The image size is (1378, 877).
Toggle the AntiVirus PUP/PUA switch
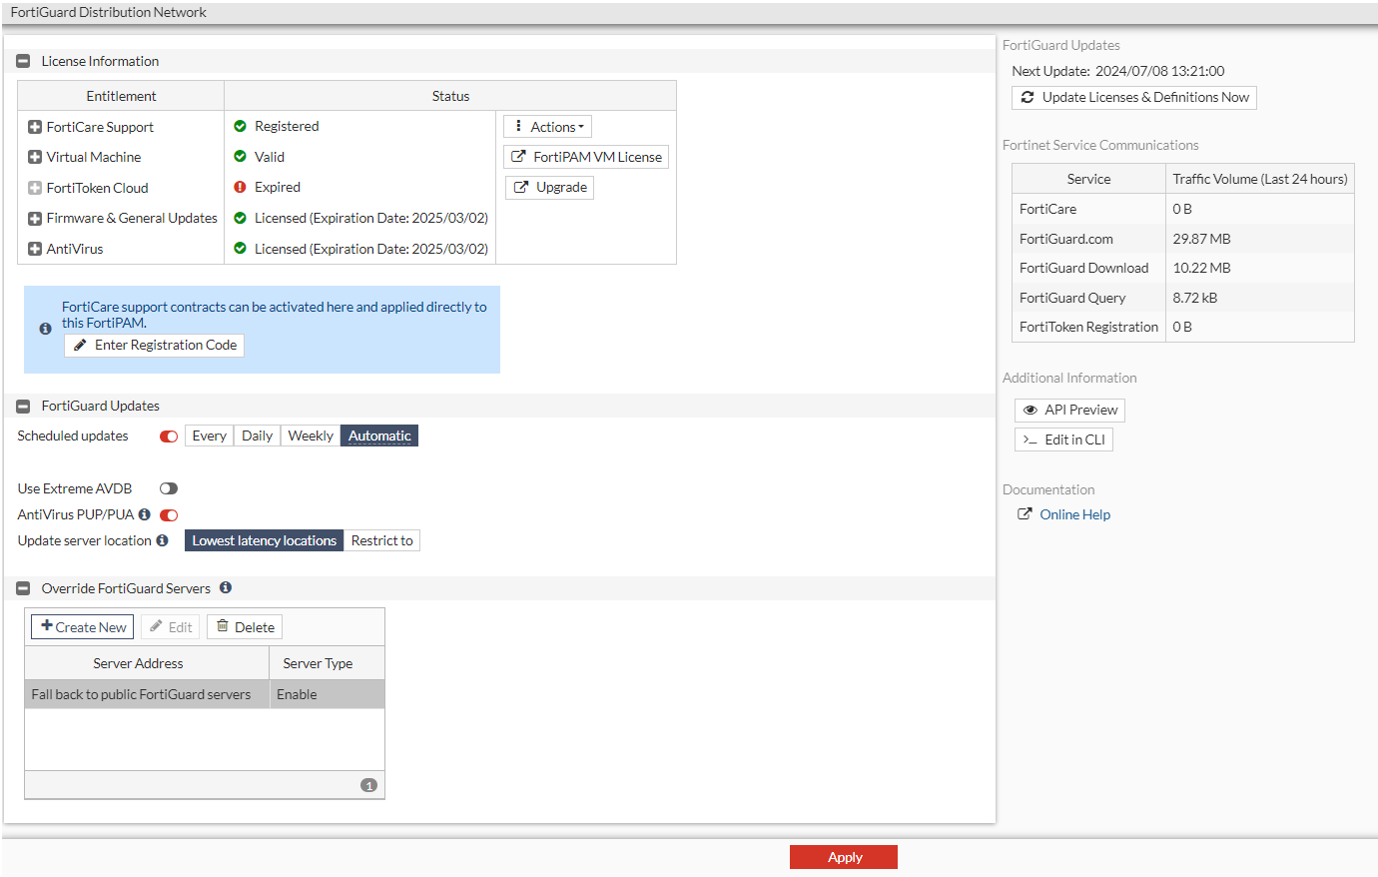[169, 515]
